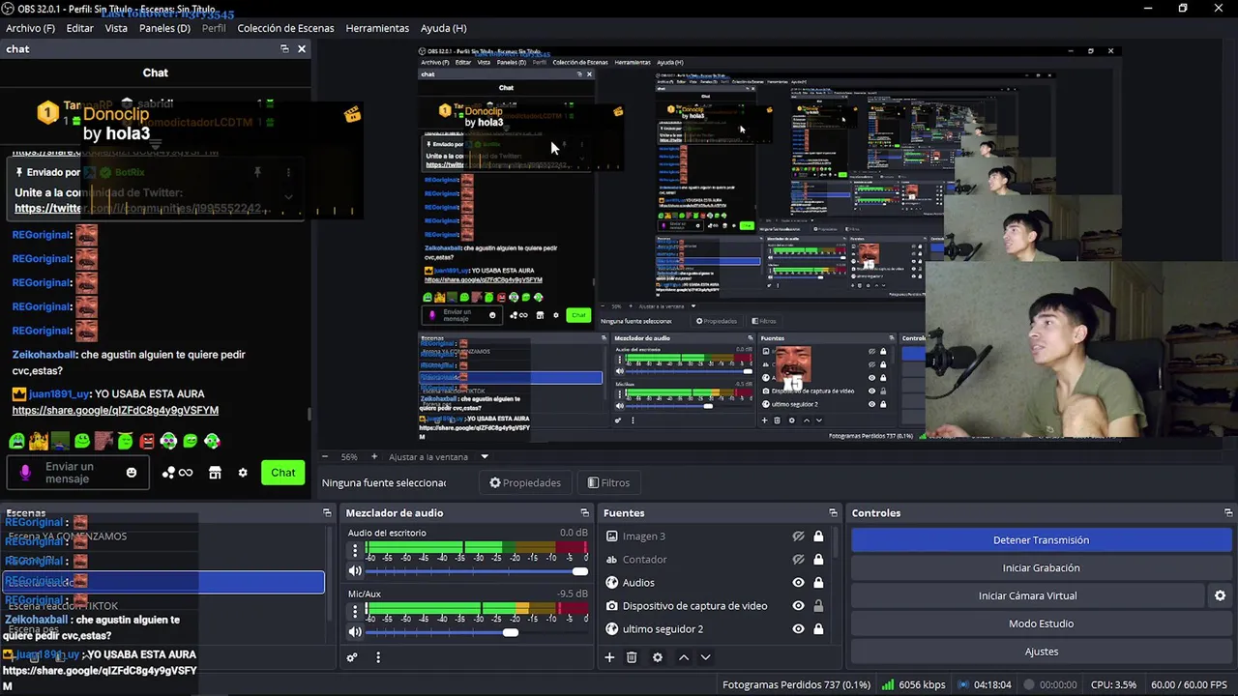The image size is (1238, 696).
Task: Open Filtros for selected source
Action: 608,482
